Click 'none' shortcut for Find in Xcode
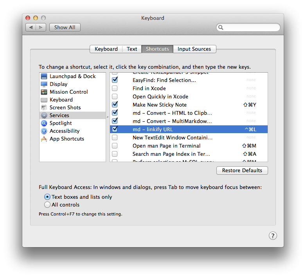This screenshot has width=306, height=278. pyautogui.click(x=251, y=88)
